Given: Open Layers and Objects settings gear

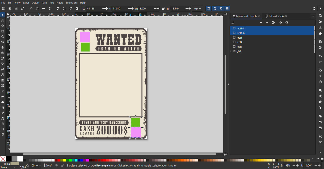Looking at the screenshot, I should click(281, 22).
